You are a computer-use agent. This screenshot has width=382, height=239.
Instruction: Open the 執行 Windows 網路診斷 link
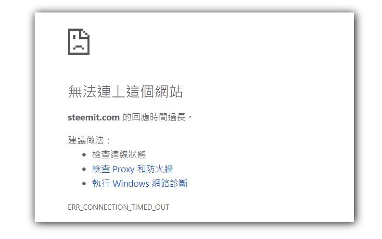[140, 183]
